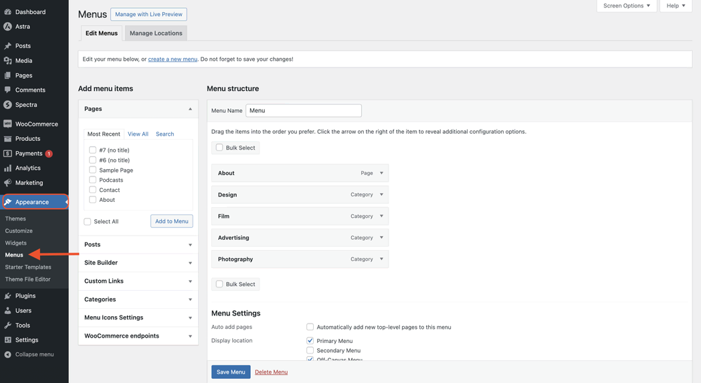Open Astra via its sidebar icon
The width and height of the screenshot is (701, 383).
click(x=8, y=27)
